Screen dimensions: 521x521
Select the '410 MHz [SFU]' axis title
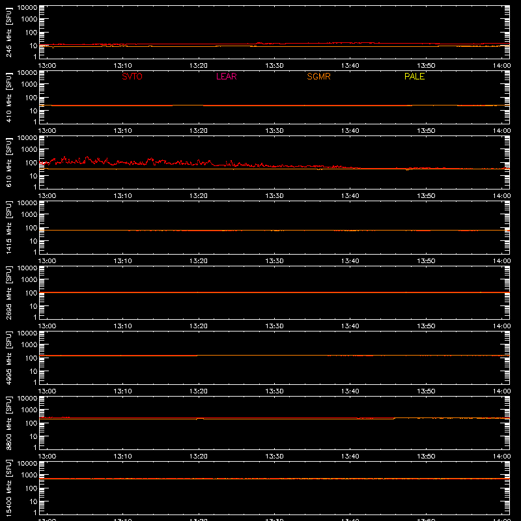(9, 97)
